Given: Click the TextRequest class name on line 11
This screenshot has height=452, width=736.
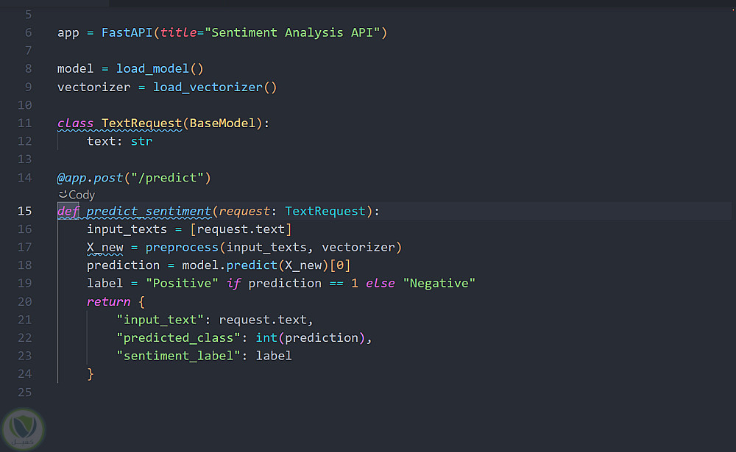Looking at the screenshot, I should click(141, 123).
